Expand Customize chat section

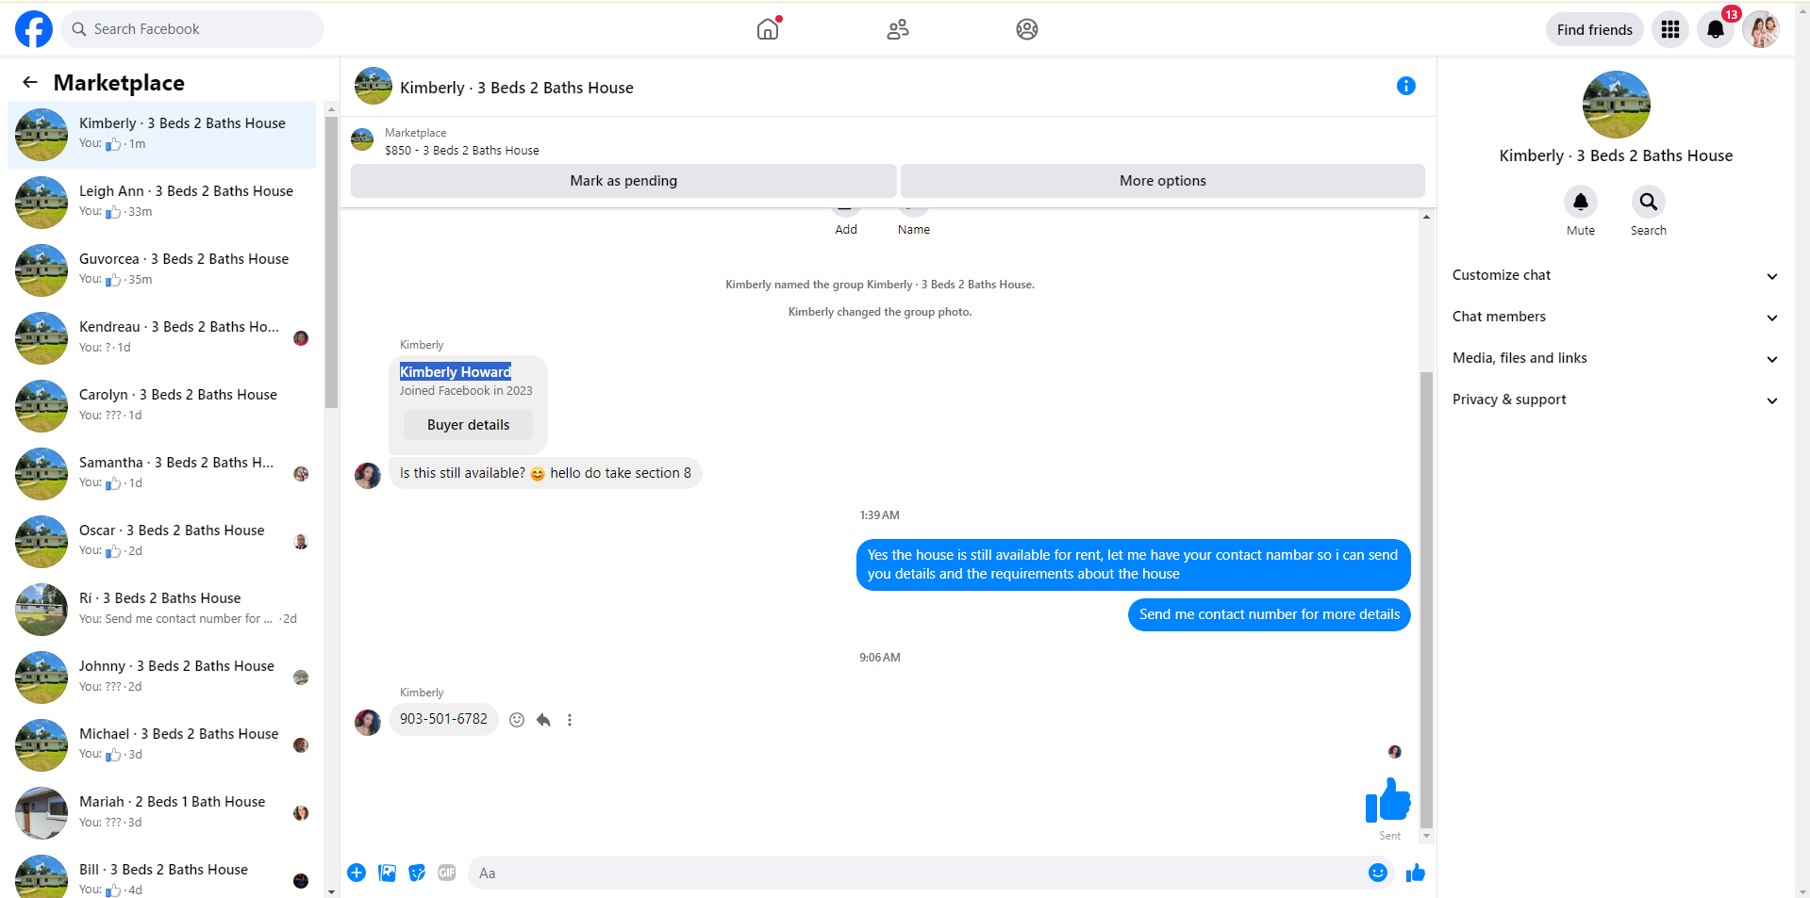(1615, 275)
